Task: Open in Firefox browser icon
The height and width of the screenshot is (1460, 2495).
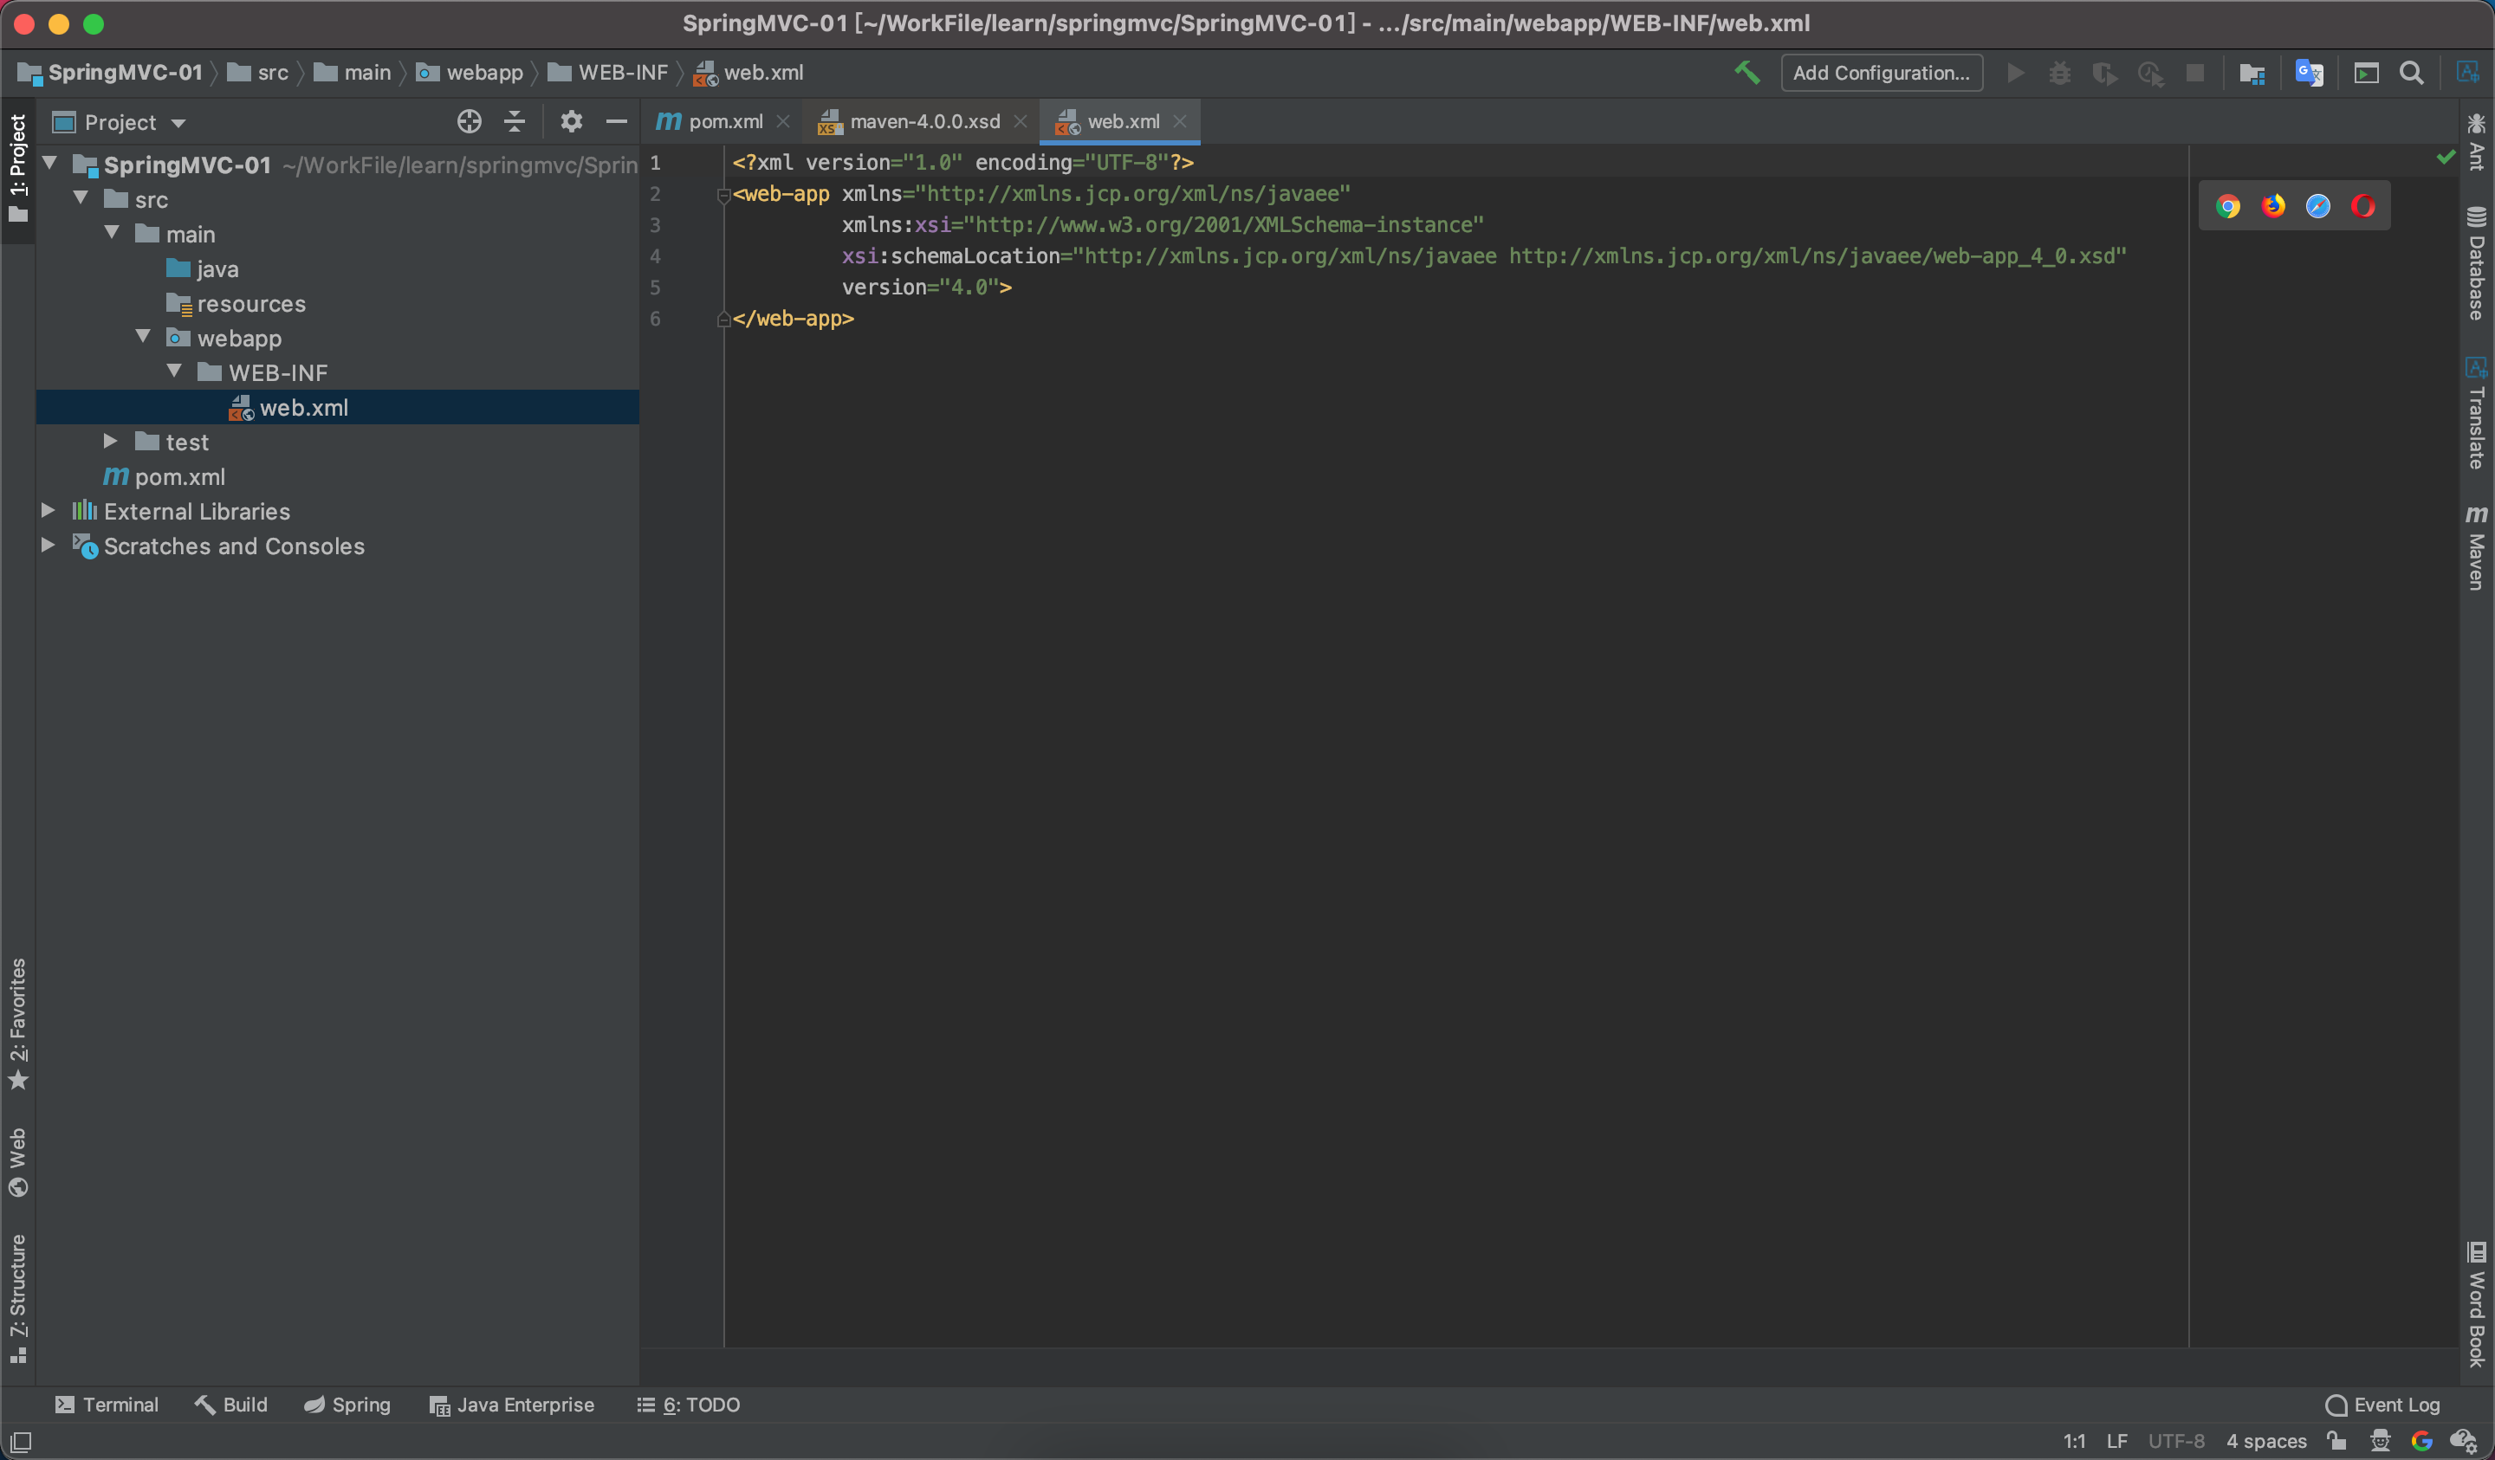Action: (2273, 206)
